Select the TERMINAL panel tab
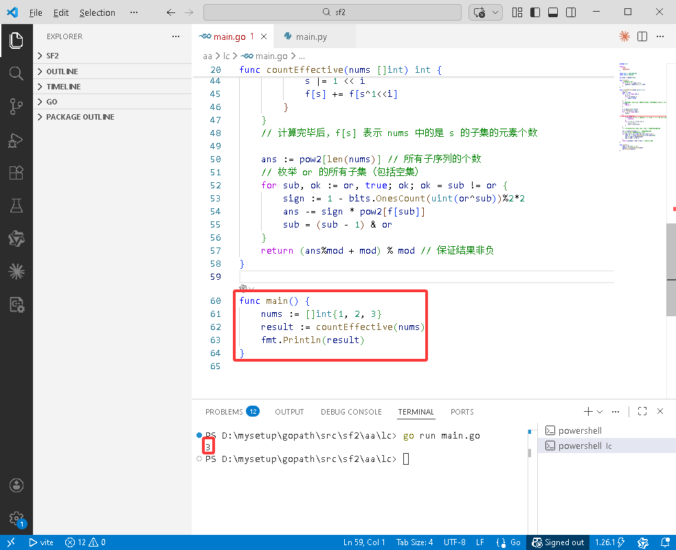This screenshot has height=550, width=676. coord(416,412)
